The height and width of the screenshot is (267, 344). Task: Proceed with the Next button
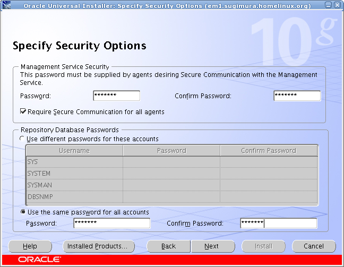[x=213, y=246]
